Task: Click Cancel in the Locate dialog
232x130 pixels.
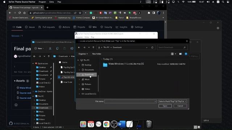Action: click(180, 106)
